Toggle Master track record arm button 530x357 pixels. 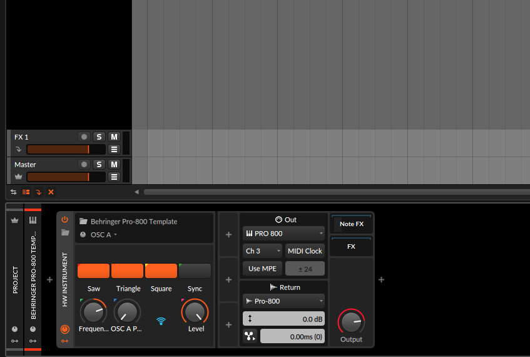84,165
